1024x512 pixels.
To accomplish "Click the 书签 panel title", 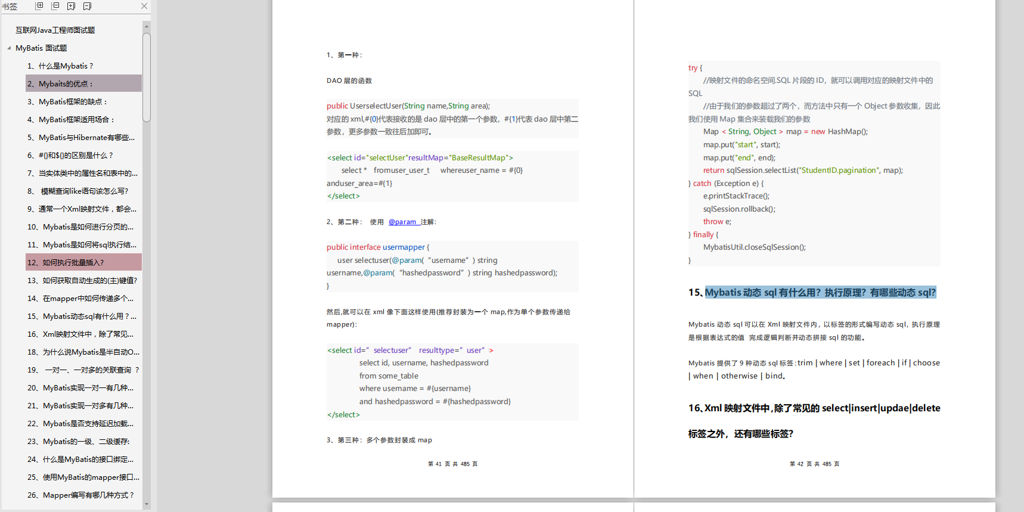I will click(10, 6).
